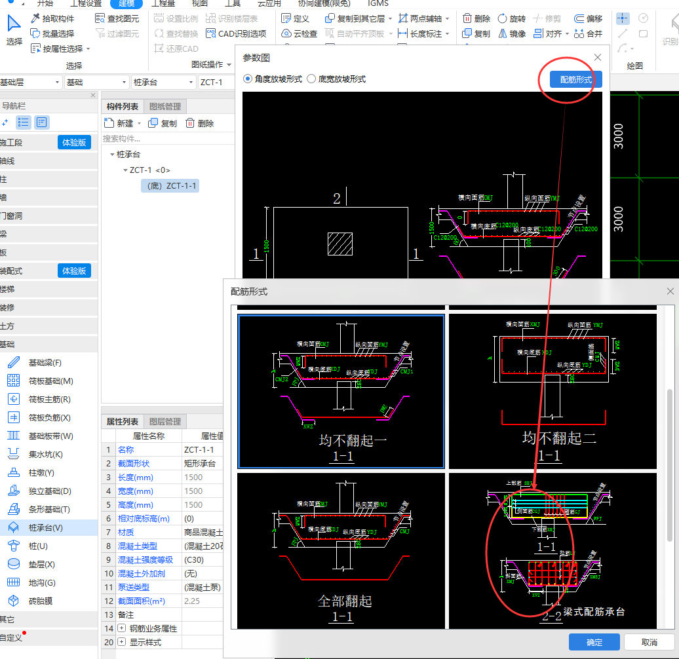The height and width of the screenshot is (659, 679).
Task: Select 集水坑(K) in navigation
Action: click(45, 455)
